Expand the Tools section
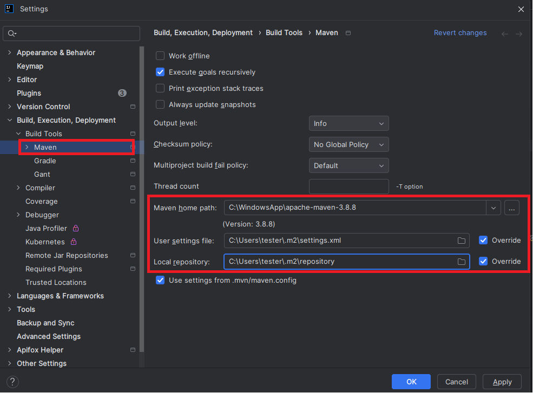 click(x=10, y=309)
